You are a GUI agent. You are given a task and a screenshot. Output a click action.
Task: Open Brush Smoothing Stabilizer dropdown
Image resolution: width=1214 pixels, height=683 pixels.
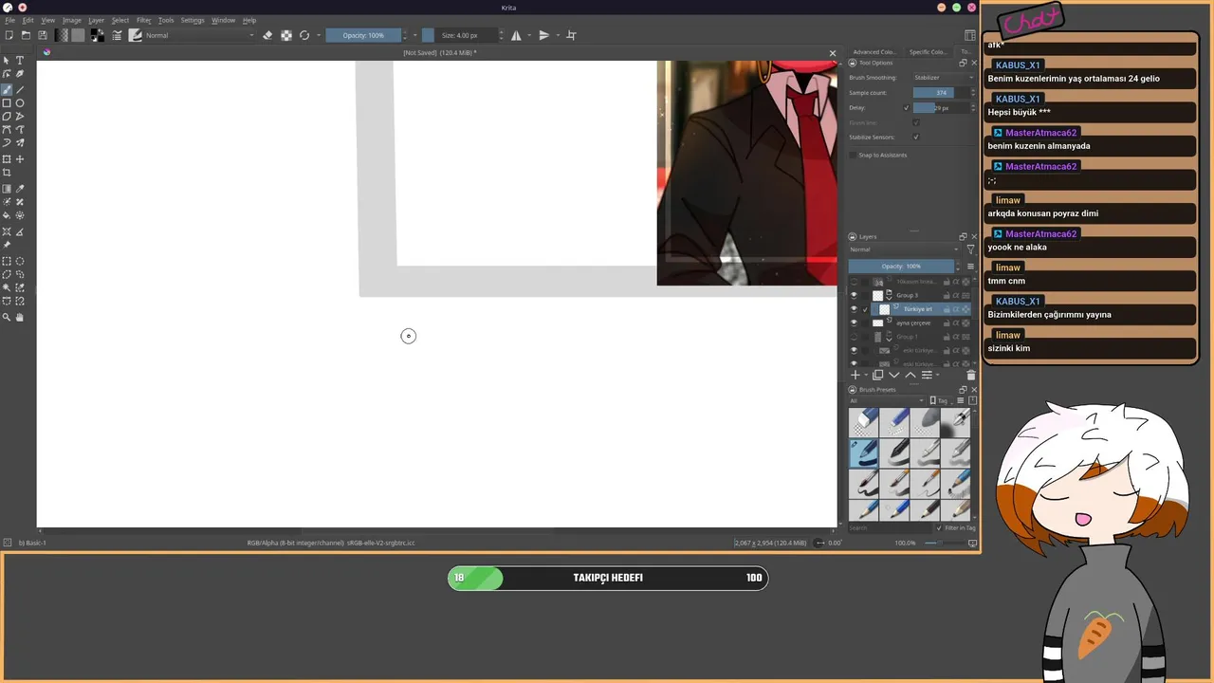tap(943, 78)
